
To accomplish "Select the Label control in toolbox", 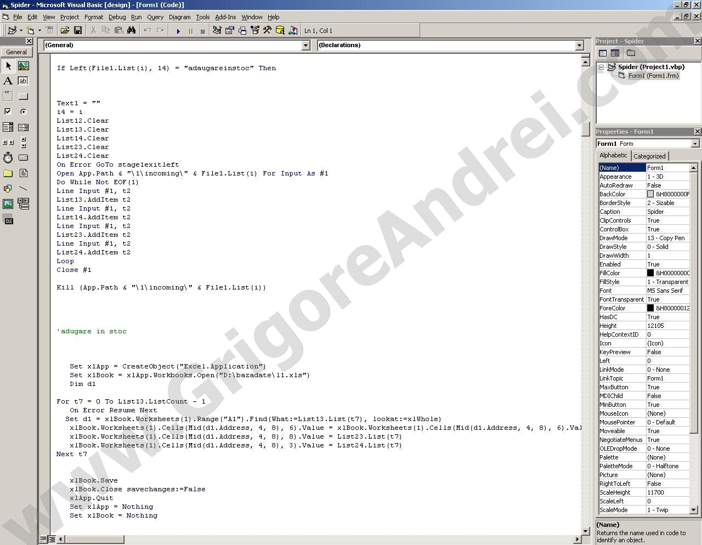I will tap(8, 81).
